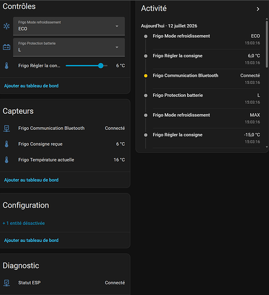Click Ajouter au tableau de bord under Configuration

click(31, 241)
